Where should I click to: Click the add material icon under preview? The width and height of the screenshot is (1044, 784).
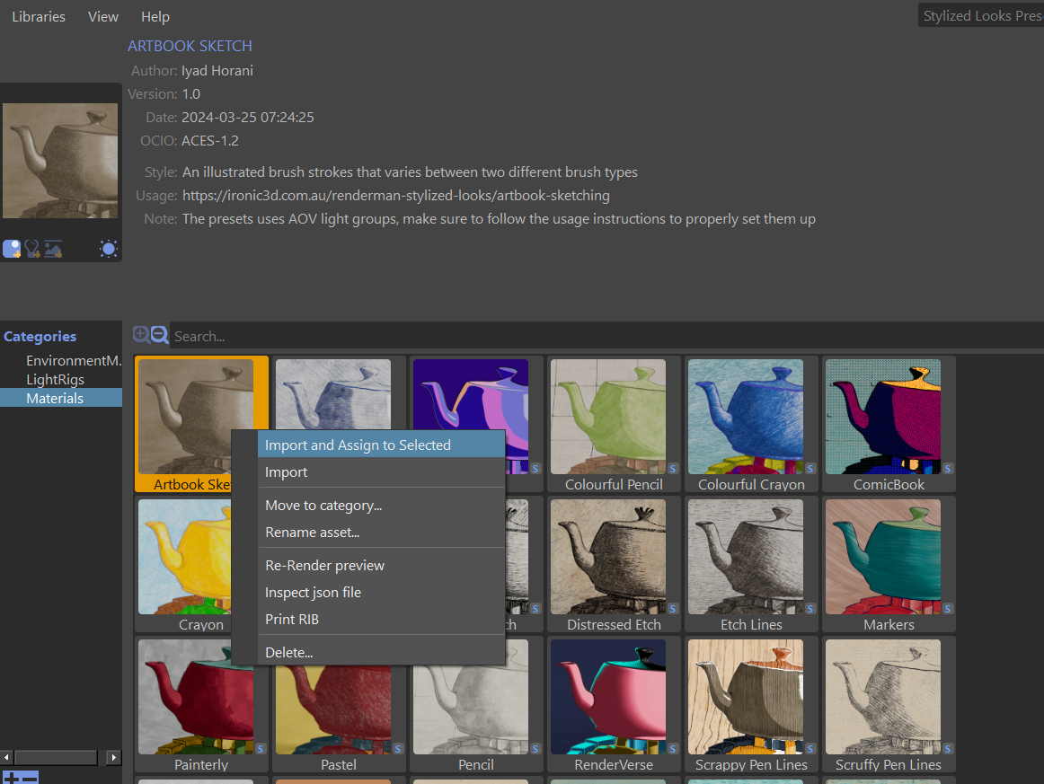point(12,249)
